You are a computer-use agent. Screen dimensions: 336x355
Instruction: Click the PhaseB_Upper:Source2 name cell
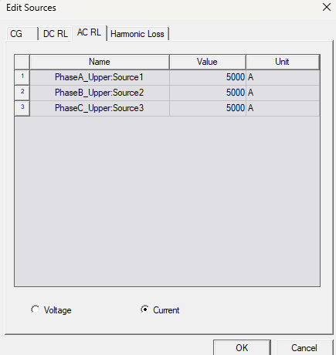pos(100,93)
